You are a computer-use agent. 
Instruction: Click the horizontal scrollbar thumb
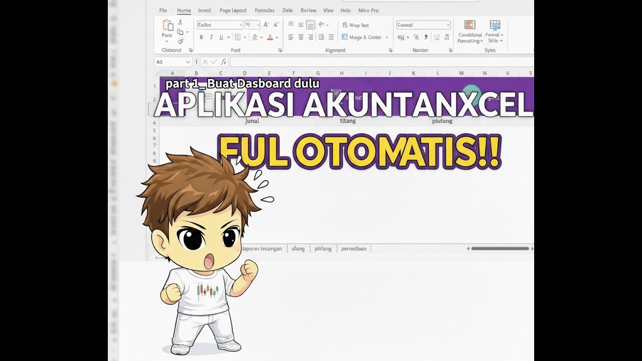500,248
